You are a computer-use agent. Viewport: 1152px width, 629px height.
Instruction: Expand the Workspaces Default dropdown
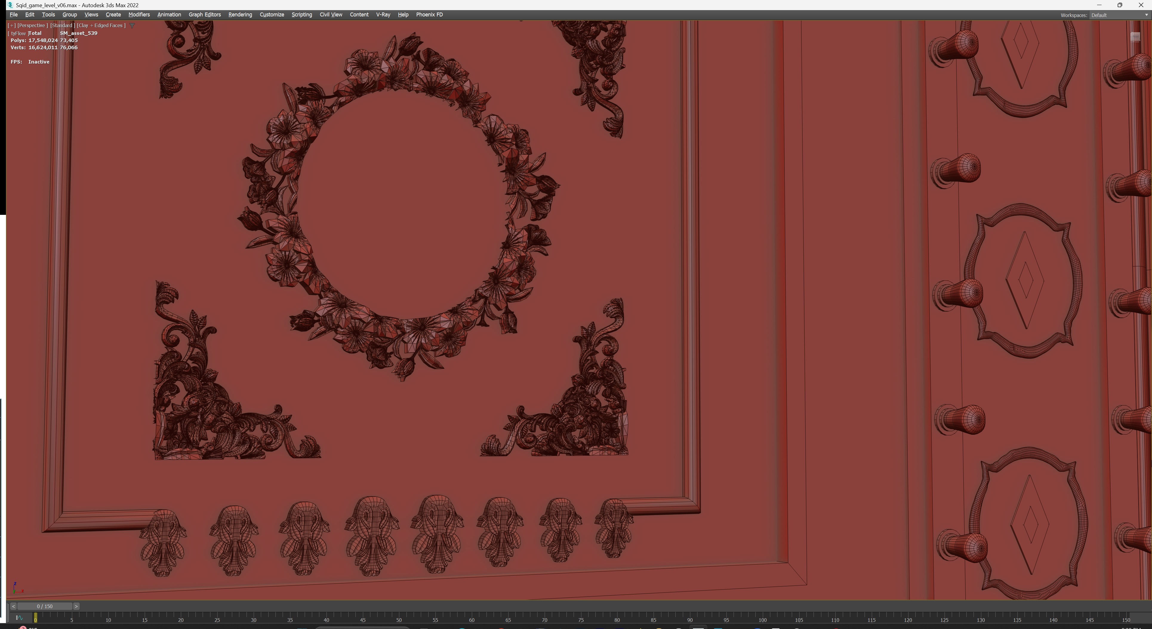point(1119,15)
